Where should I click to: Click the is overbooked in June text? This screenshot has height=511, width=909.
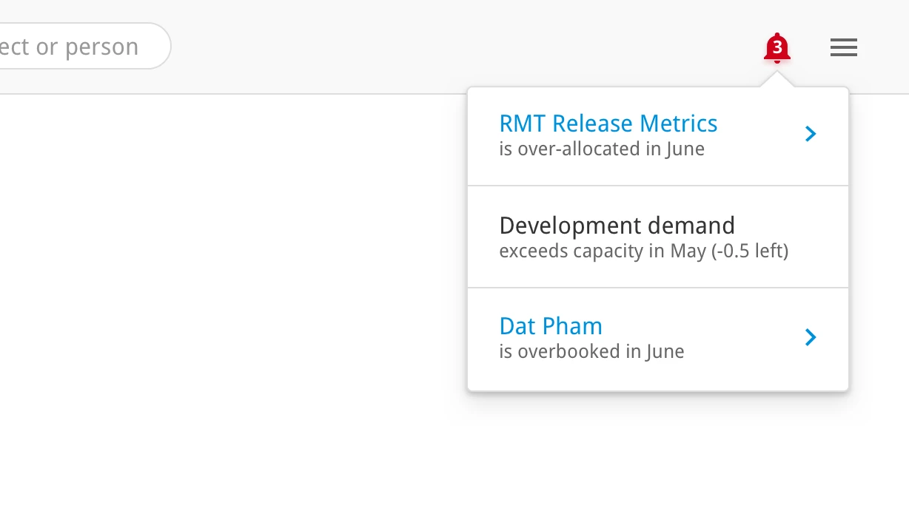591,351
